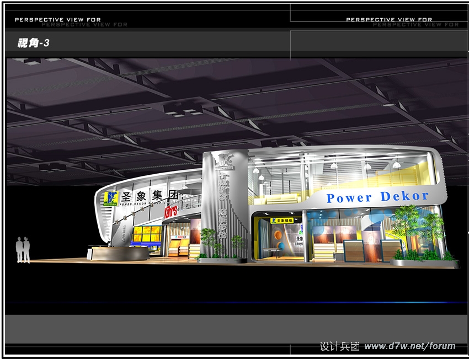Click the 圣象集团 Chinese sign text
The height and width of the screenshot is (360, 469).
(150, 196)
